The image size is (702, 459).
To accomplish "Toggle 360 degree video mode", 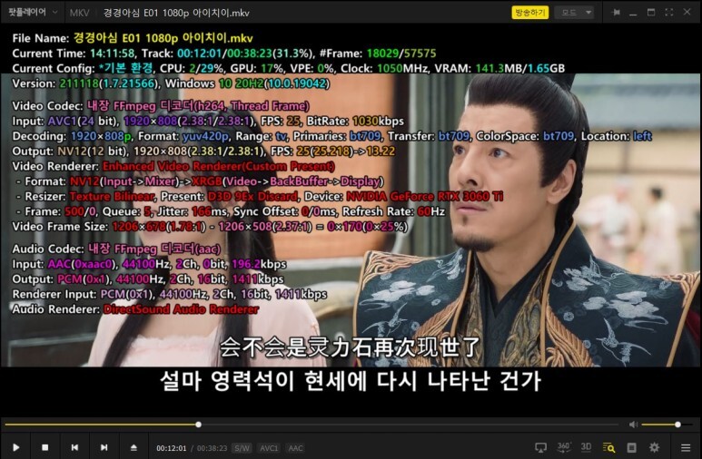I will (x=564, y=447).
